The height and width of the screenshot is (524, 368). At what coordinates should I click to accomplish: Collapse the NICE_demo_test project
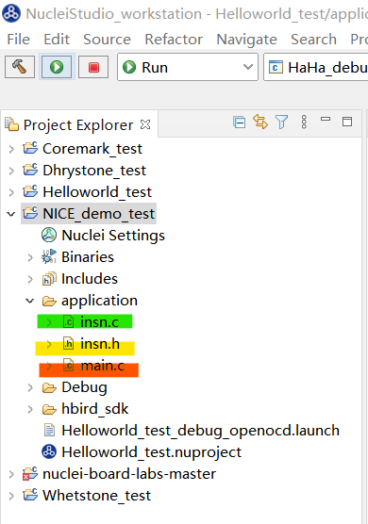click(x=11, y=214)
